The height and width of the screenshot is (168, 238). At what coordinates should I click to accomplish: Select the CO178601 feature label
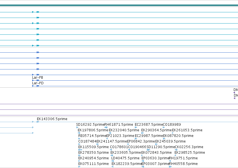pos(119,147)
